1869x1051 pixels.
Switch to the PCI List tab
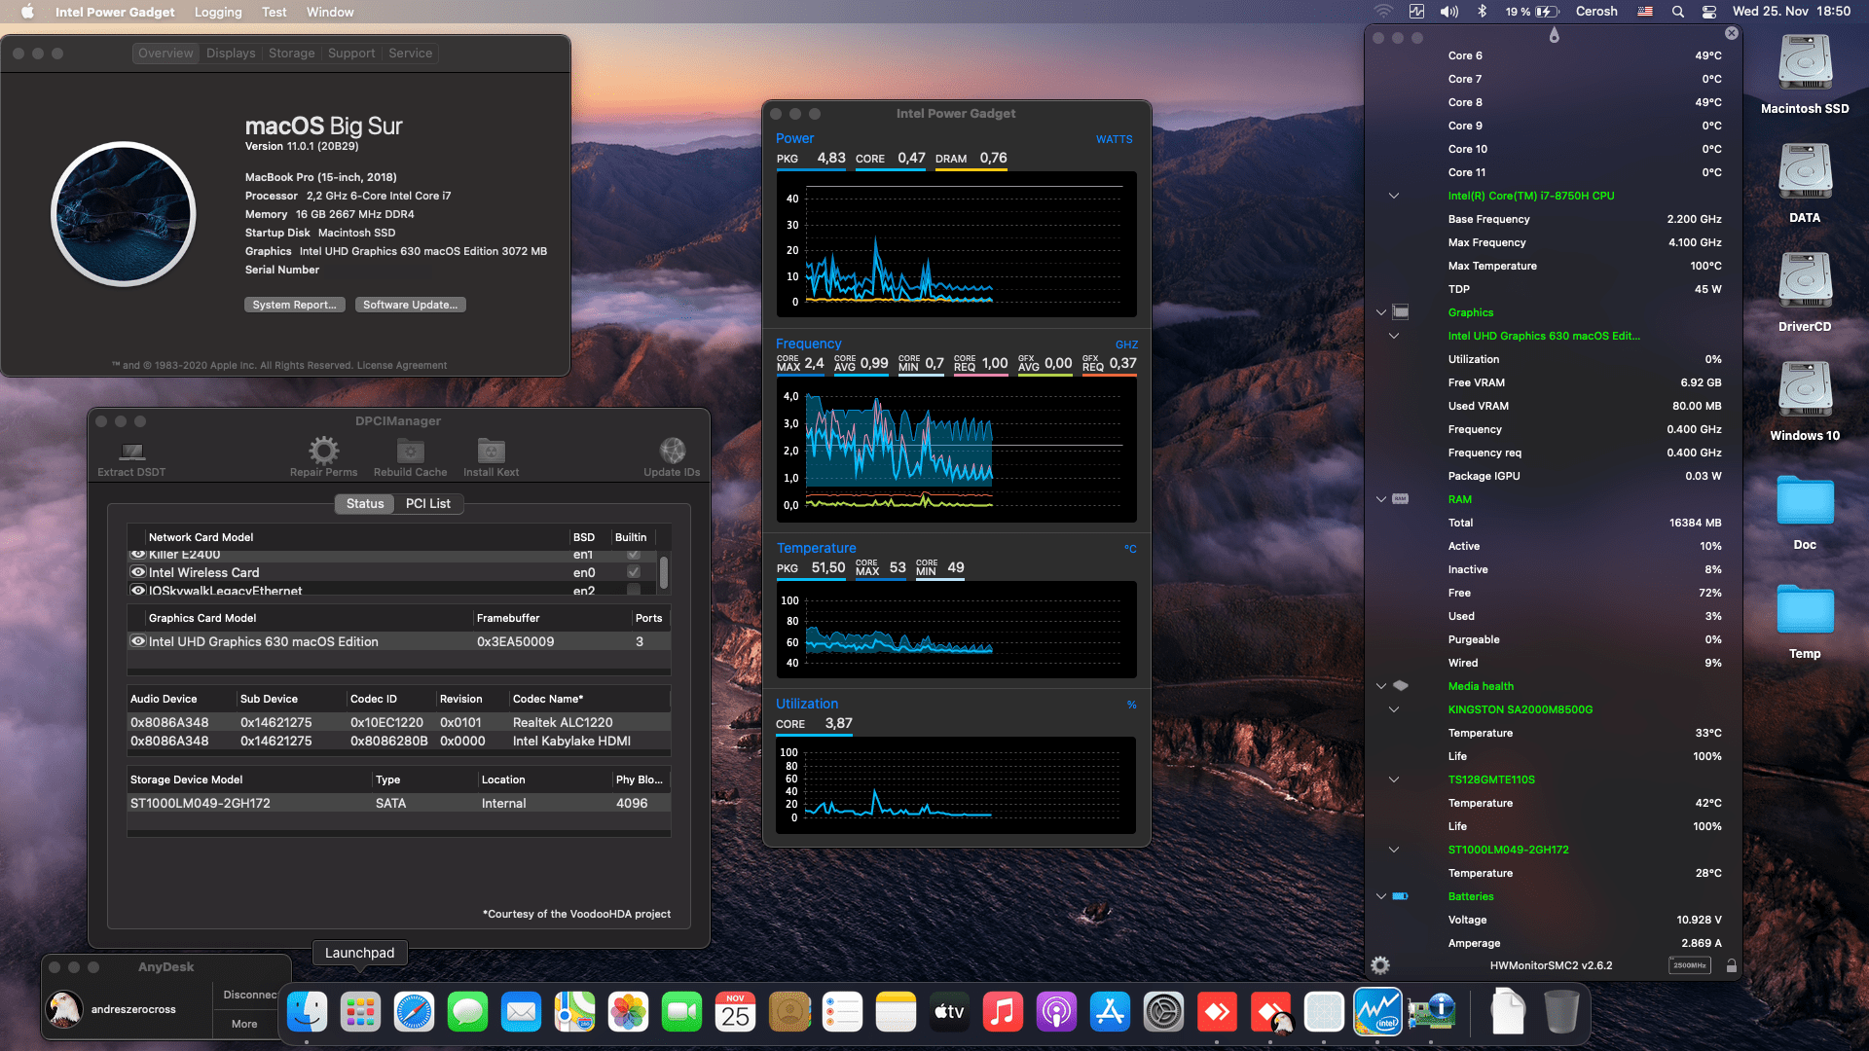[x=427, y=503]
